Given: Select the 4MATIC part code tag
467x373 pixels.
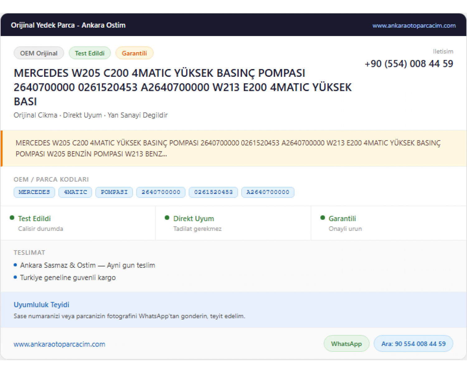Looking at the screenshot, I should [75, 192].
